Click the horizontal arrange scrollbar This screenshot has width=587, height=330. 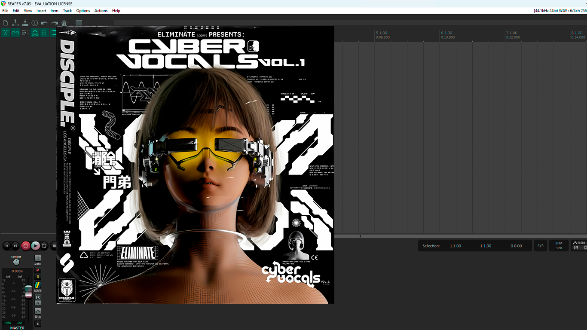pos(461,236)
